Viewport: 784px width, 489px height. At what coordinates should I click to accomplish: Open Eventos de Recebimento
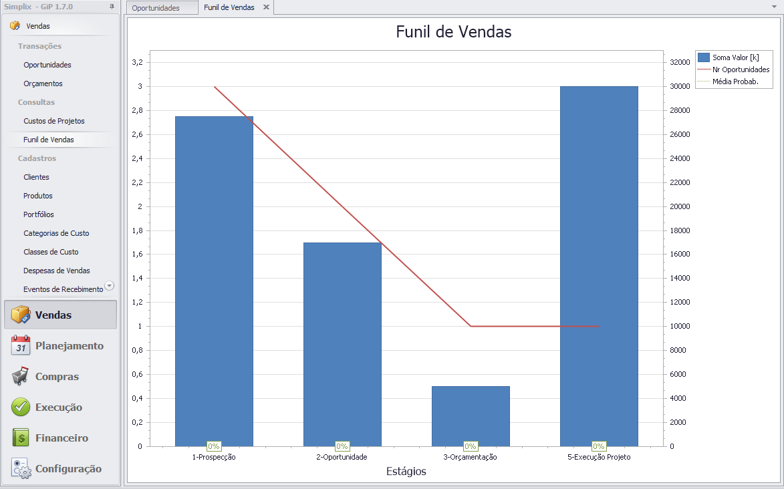63,289
